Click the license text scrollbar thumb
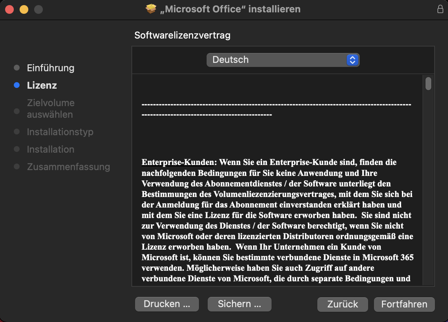 point(428,83)
